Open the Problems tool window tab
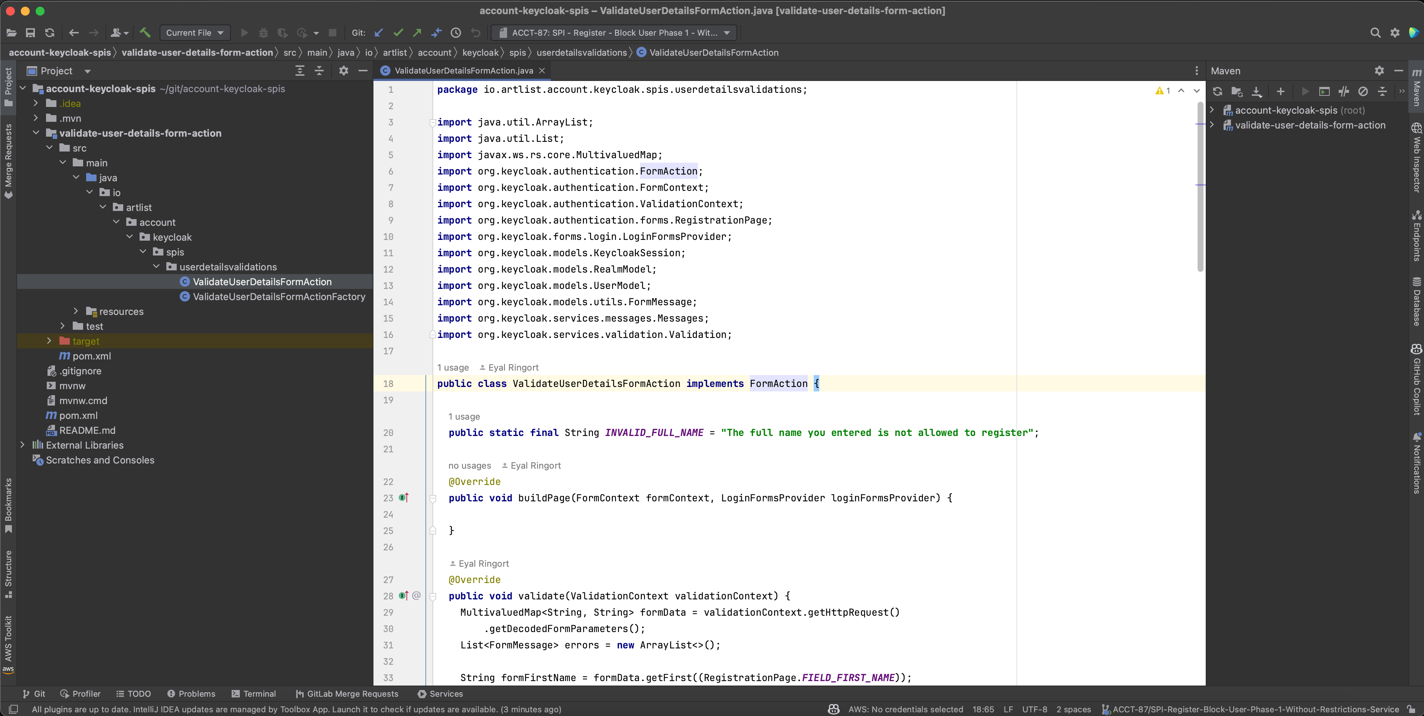This screenshot has height=716, width=1424. pyautogui.click(x=191, y=693)
